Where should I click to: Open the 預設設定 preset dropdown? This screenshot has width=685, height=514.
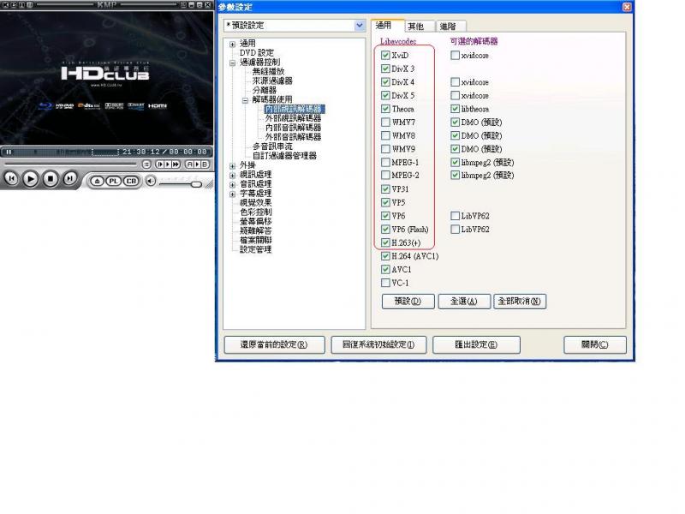coord(359,26)
